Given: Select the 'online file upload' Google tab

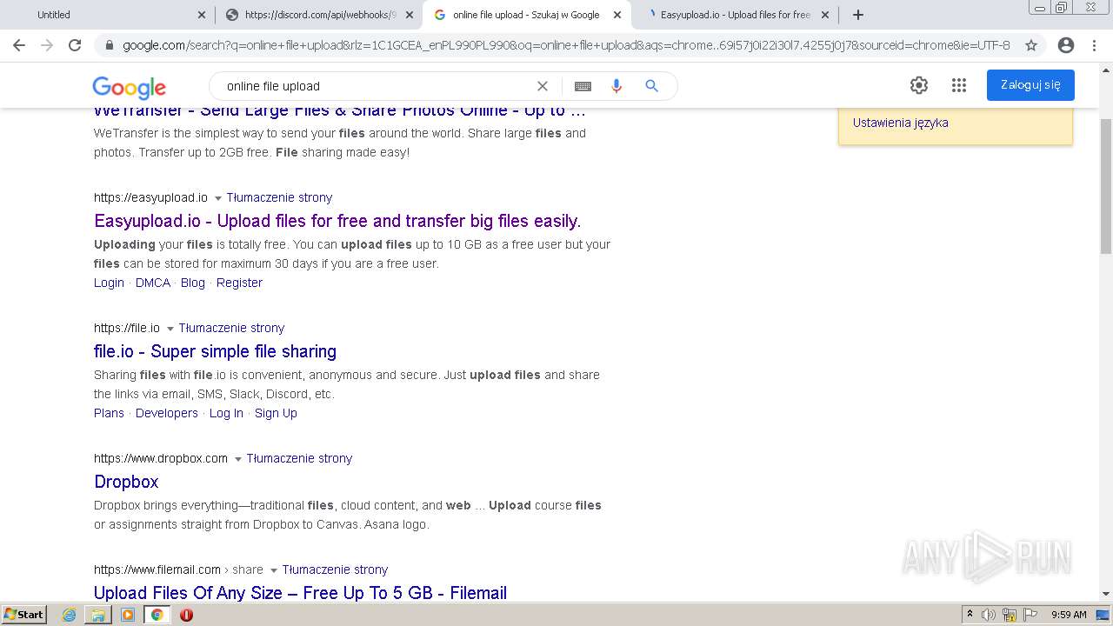Looking at the screenshot, I should click(x=526, y=15).
